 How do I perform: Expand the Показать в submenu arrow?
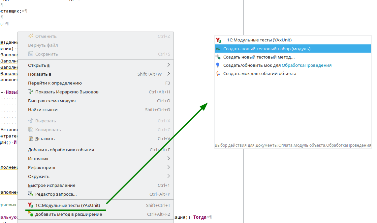tap(169, 74)
